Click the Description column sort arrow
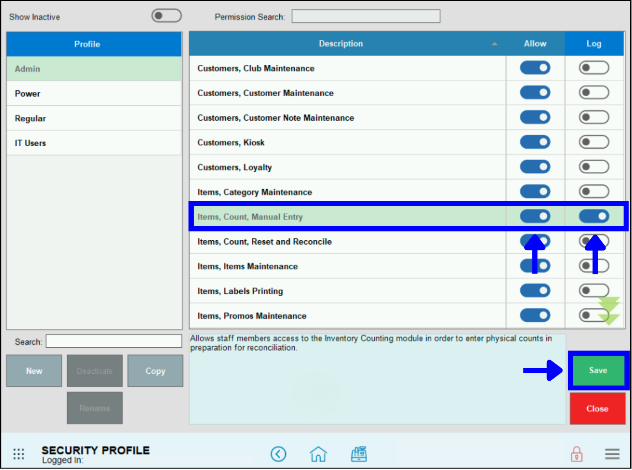Viewport: 632px width, 470px height. tap(494, 43)
